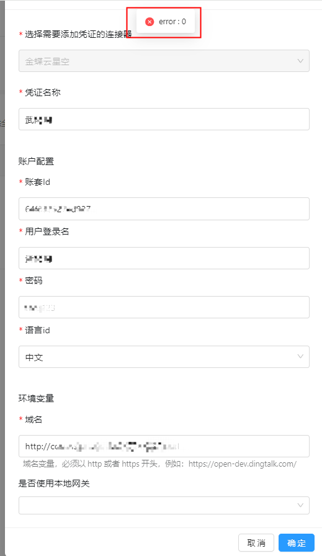Click the 密码 password field
Image resolution: width=322 pixels, height=556 pixels.
tap(164, 307)
